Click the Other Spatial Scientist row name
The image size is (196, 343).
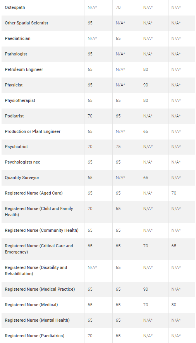click(x=26, y=23)
